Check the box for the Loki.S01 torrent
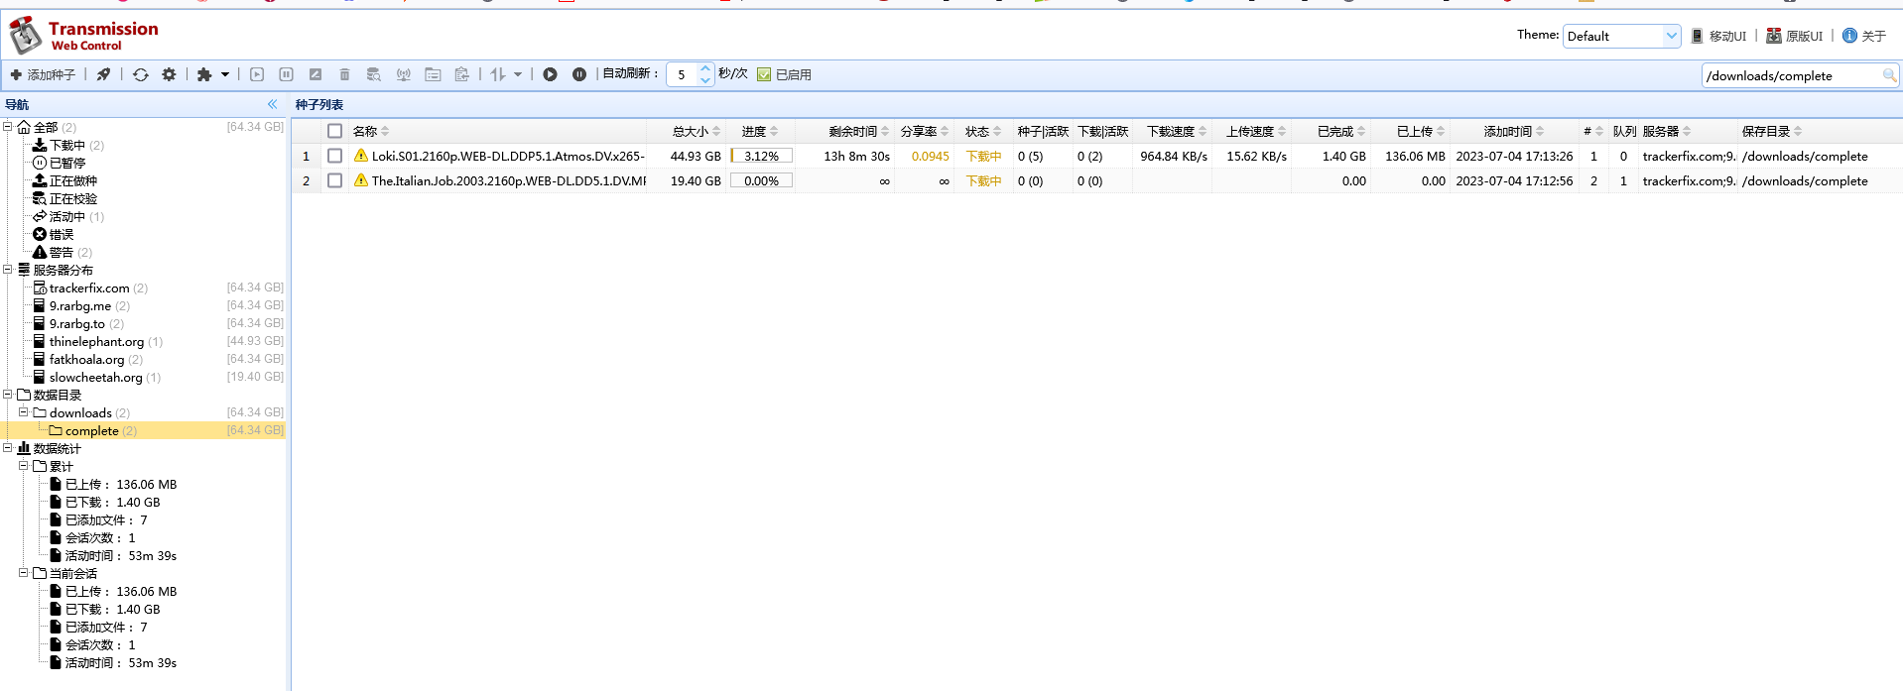Image resolution: width=1903 pixels, height=691 pixels. pos(334,156)
